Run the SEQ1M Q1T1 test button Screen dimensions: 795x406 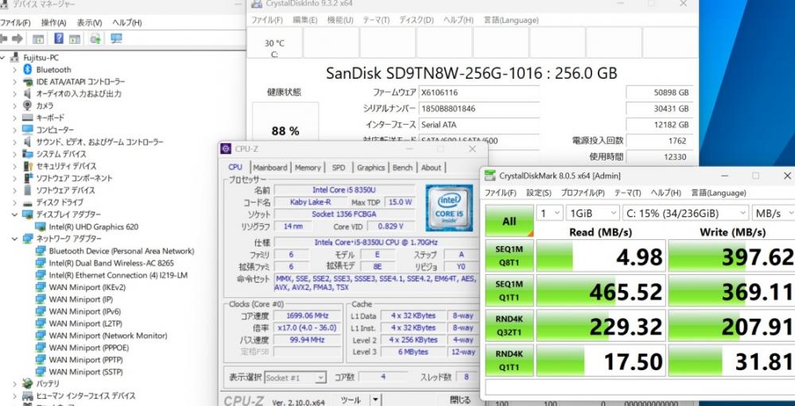(x=509, y=291)
